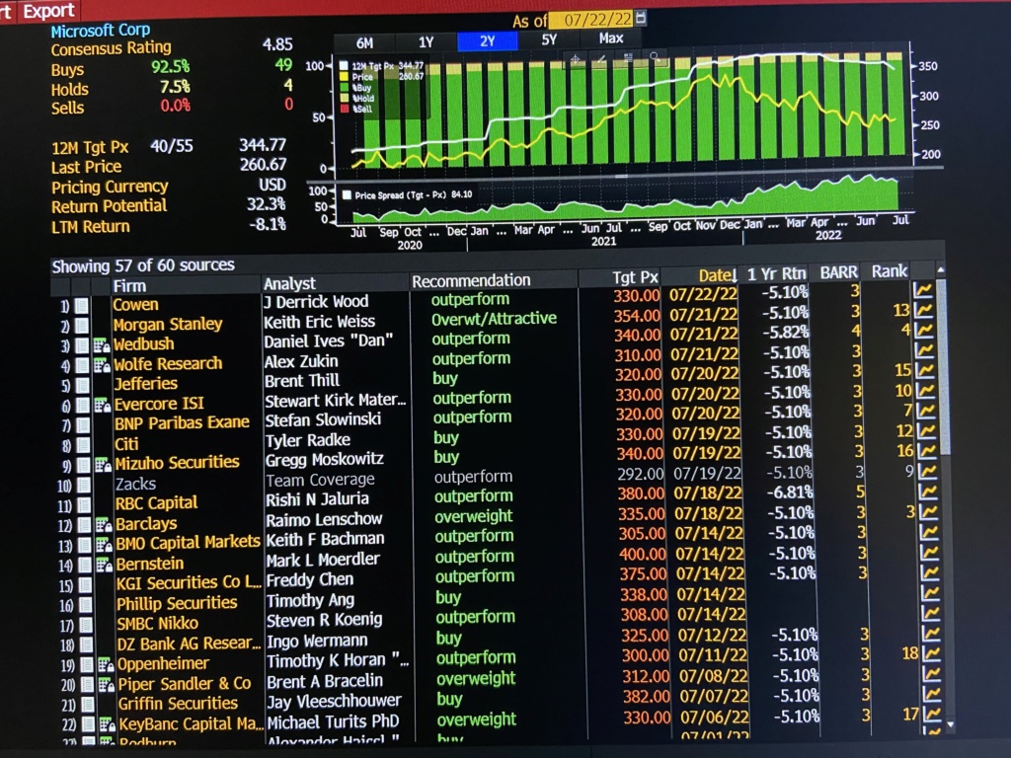1011x758 pixels.
Task: Open the calendar picker beside As of date
Action: [x=641, y=18]
